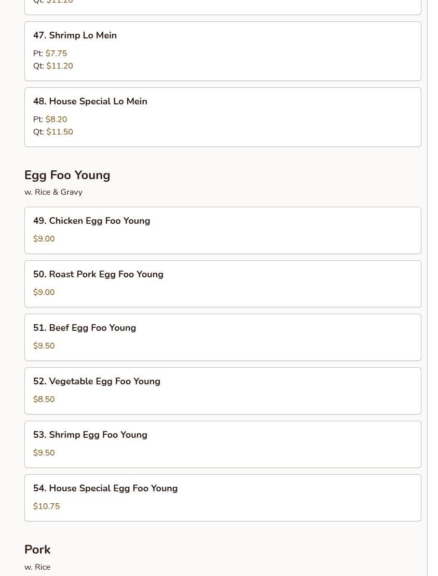Select the Vegetable Egg Foo Young item

pyautogui.click(x=97, y=381)
